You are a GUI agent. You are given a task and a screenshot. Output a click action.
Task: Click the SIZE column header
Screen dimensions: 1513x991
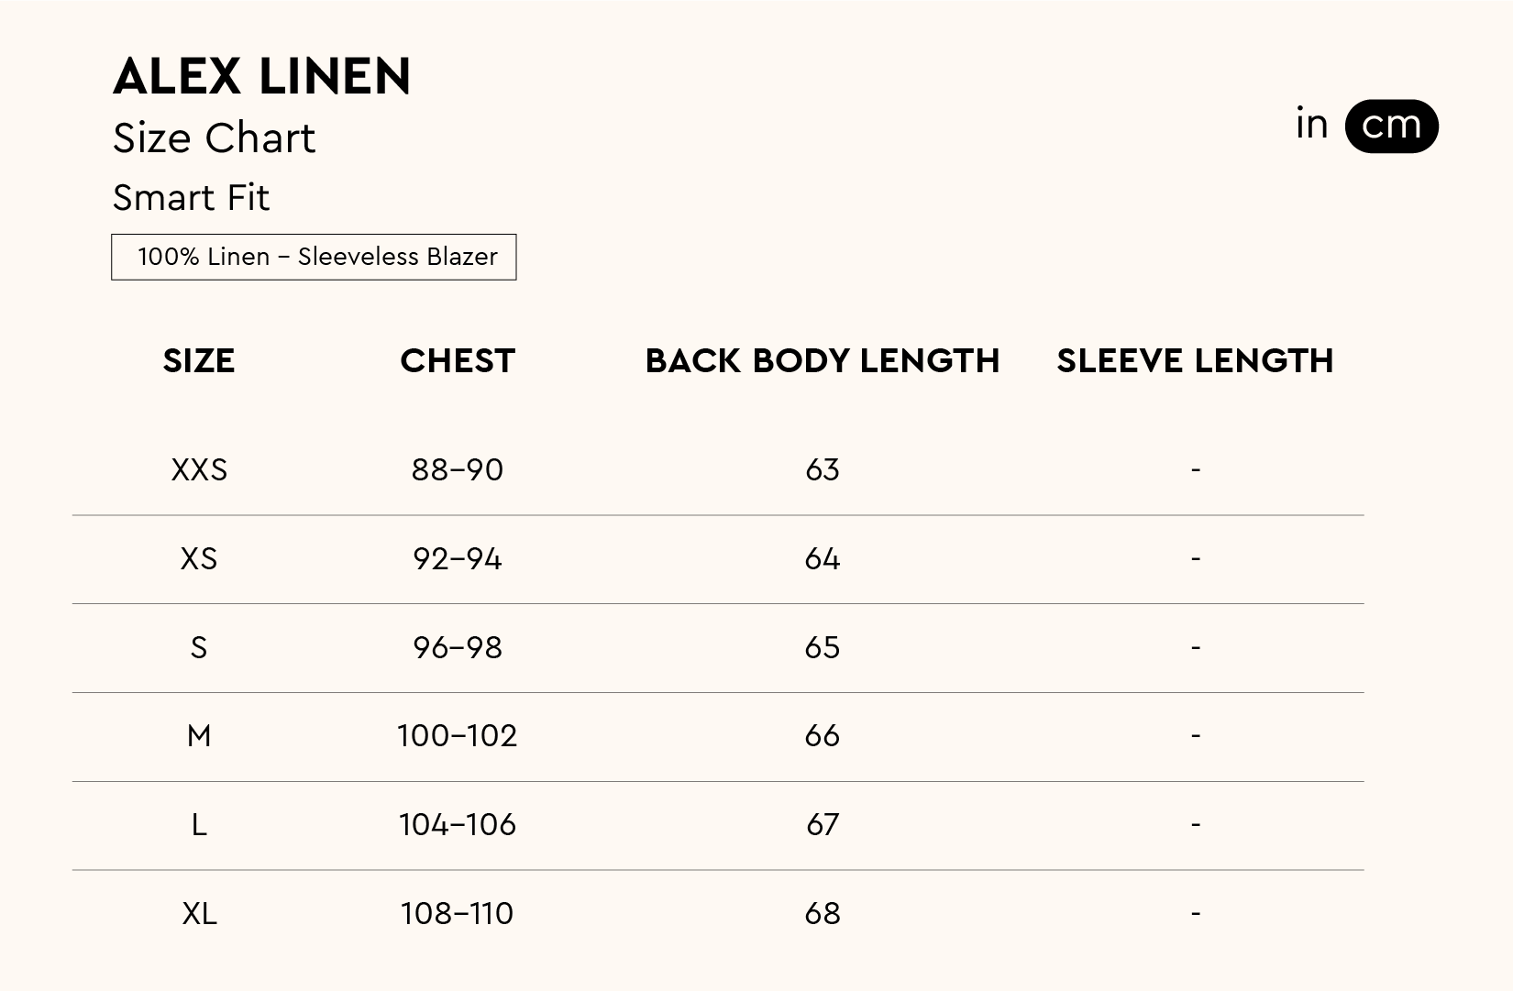[x=199, y=361]
